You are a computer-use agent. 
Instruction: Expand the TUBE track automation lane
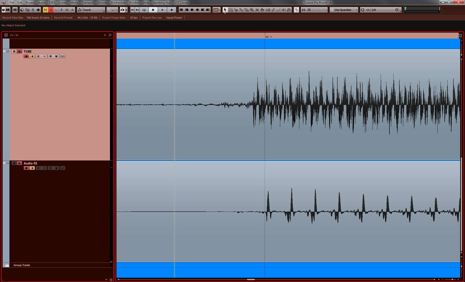pos(5,52)
